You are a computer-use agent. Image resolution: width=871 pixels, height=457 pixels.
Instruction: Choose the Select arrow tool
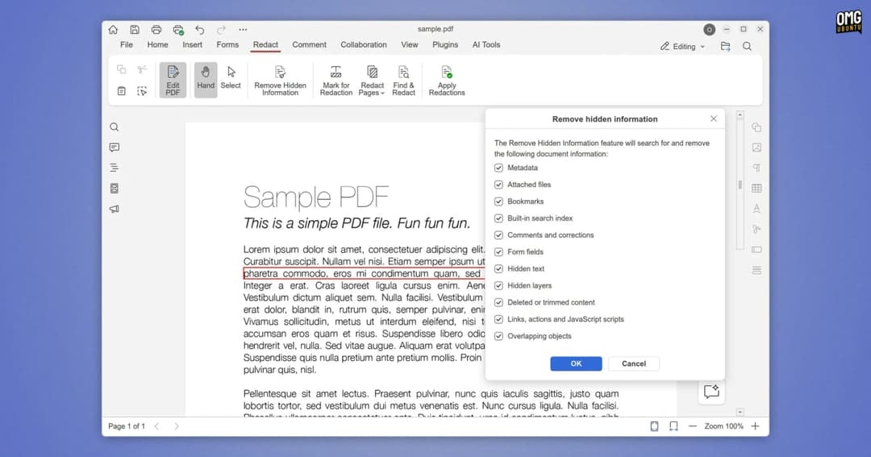point(231,77)
